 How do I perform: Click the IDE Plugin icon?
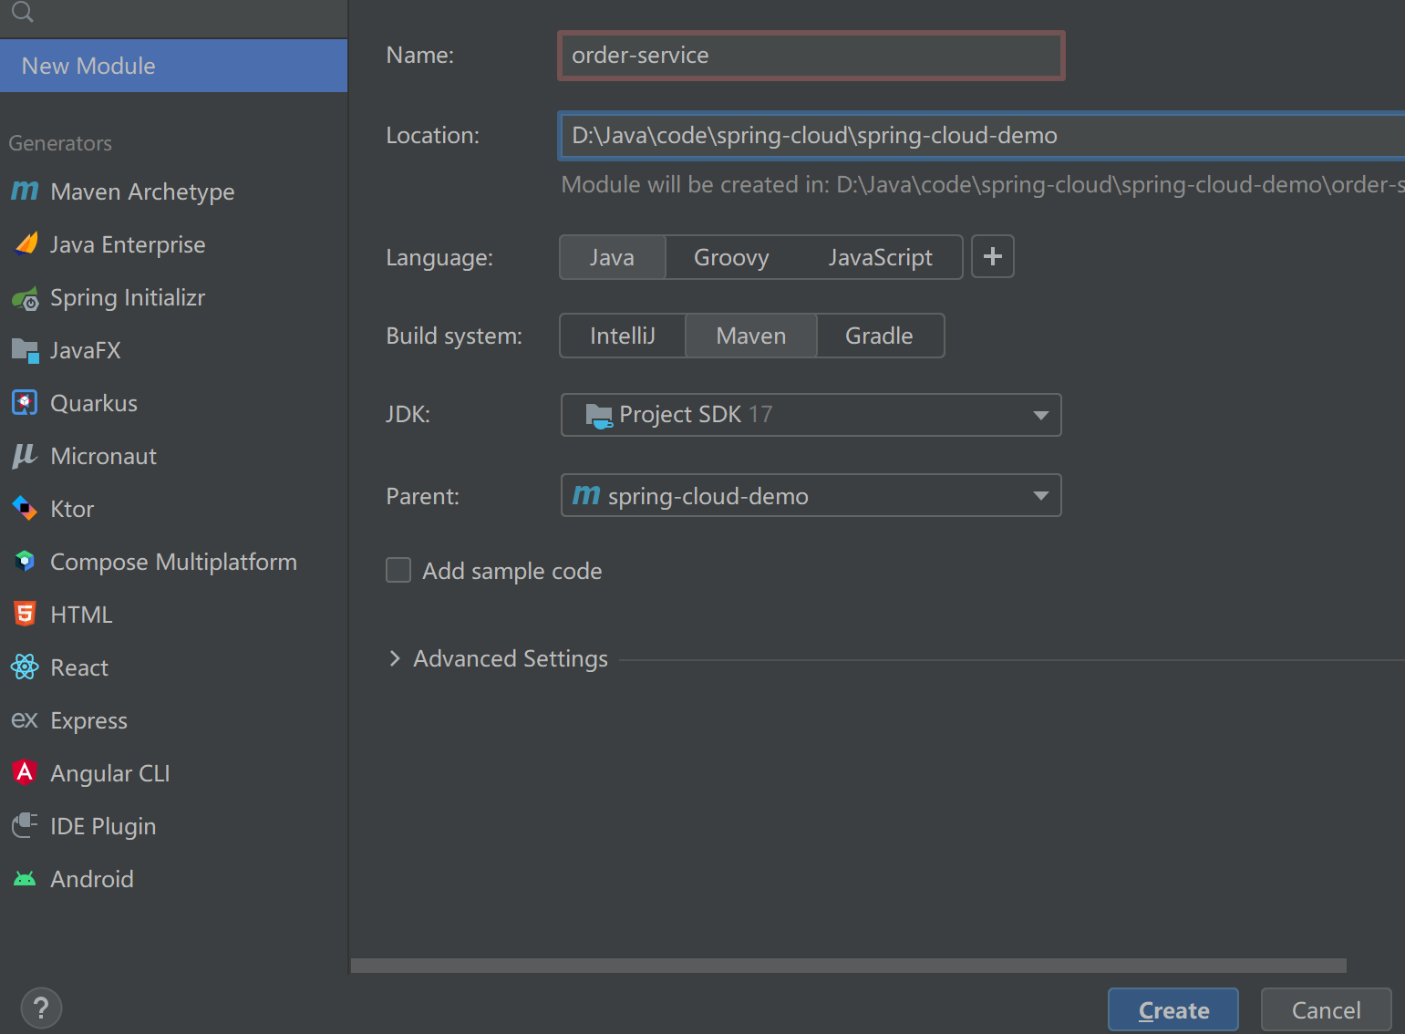coord(25,825)
